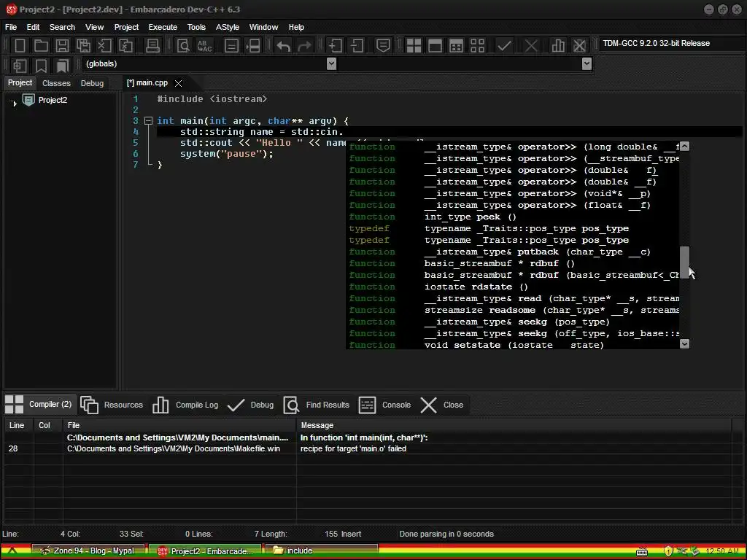Viewport: 747px width, 560px height.
Task: Click the Close file icon in the toolbar
Action: (x=104, y=46)
